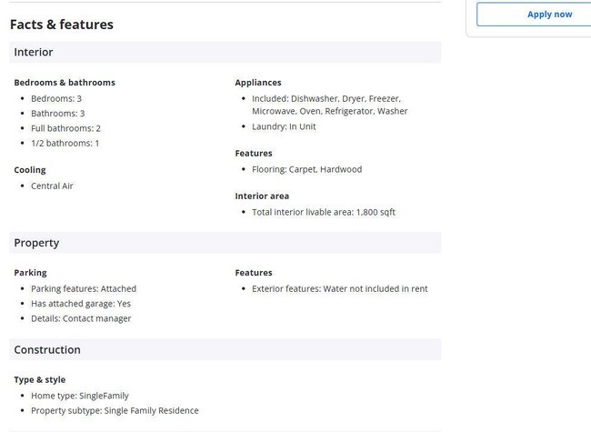The height and width of the screenshot is (432, 591).
Task: Click Details: Contact manager entry
Action: click(x=81, y=318)
